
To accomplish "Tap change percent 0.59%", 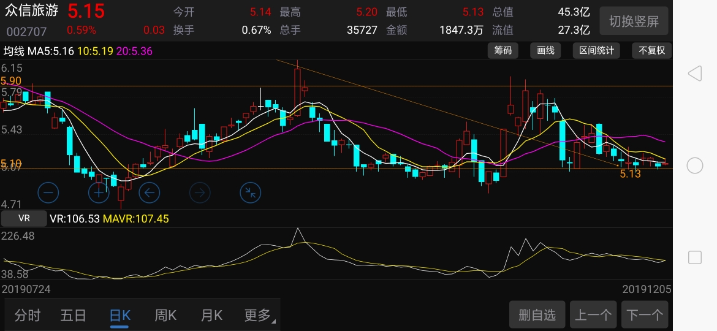I will (82, 31).
